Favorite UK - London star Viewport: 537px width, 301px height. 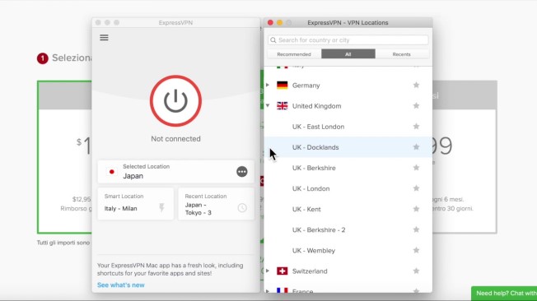point(416,188)
